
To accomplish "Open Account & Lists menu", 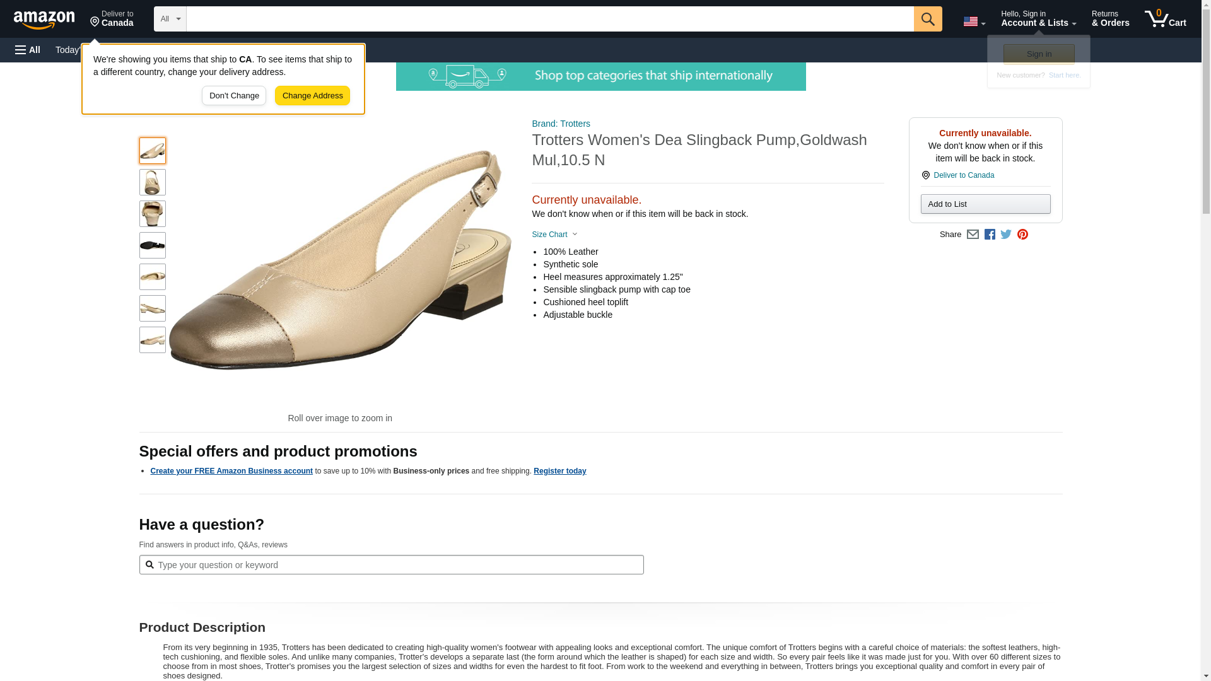I will click(1038, 19).
